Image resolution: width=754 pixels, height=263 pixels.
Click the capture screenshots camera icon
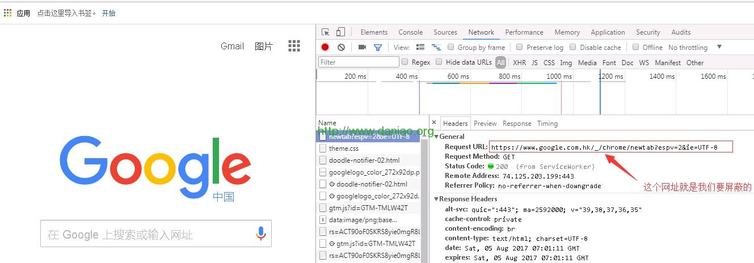pos(362,48)
